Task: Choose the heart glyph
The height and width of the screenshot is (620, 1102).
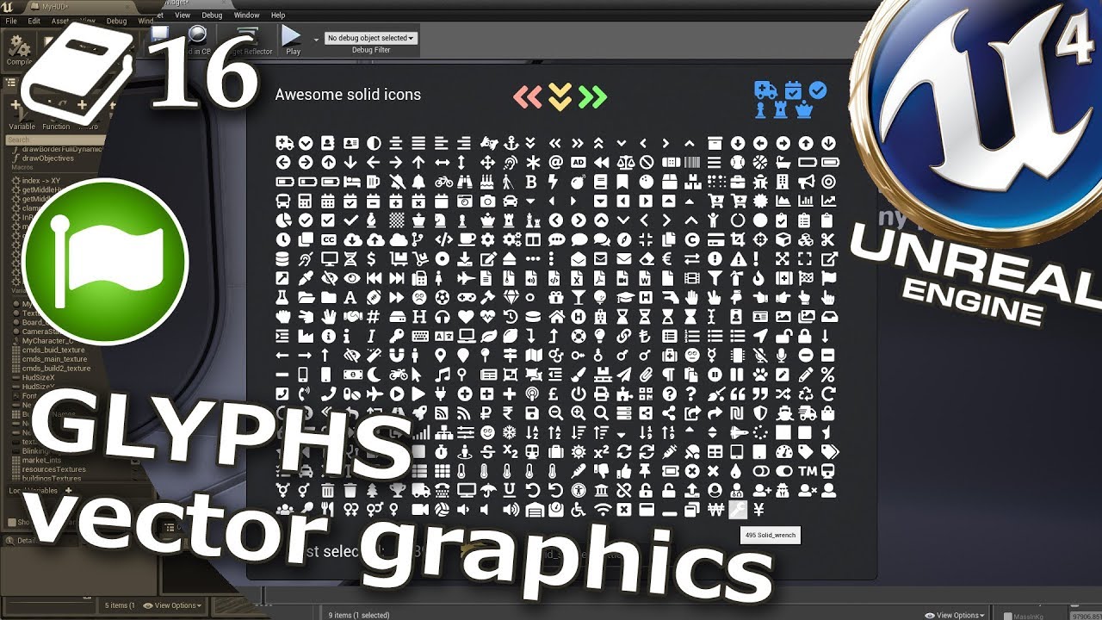Action: pos(466,316)
